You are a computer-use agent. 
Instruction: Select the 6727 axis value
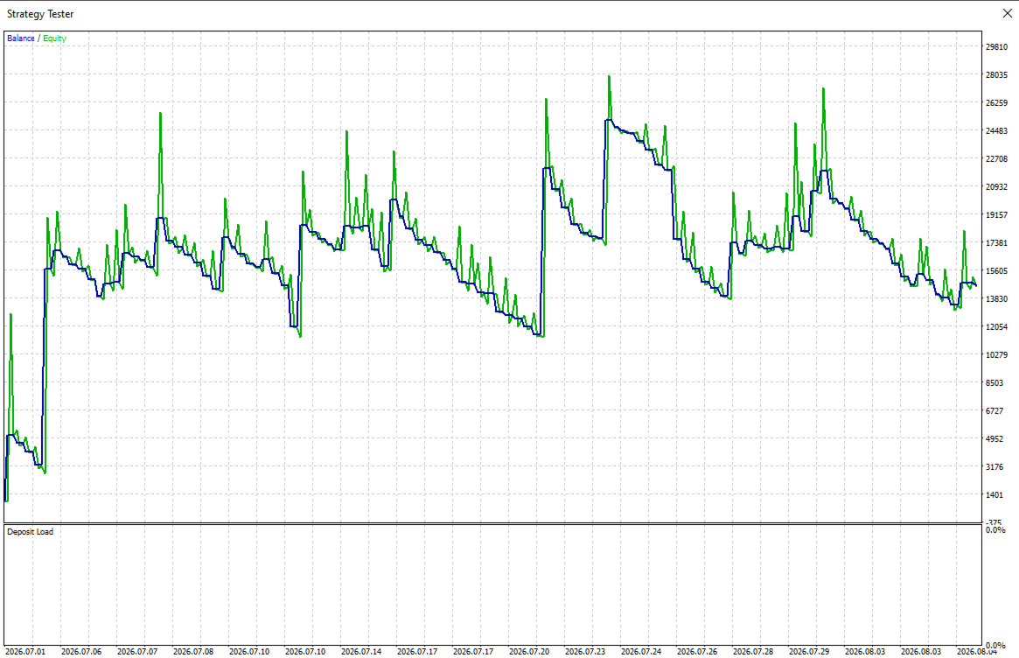click(995, 410)
